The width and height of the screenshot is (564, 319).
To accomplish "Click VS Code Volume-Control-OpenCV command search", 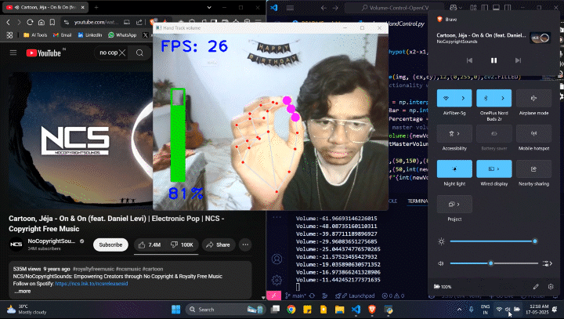I will [x=395, y=8].
